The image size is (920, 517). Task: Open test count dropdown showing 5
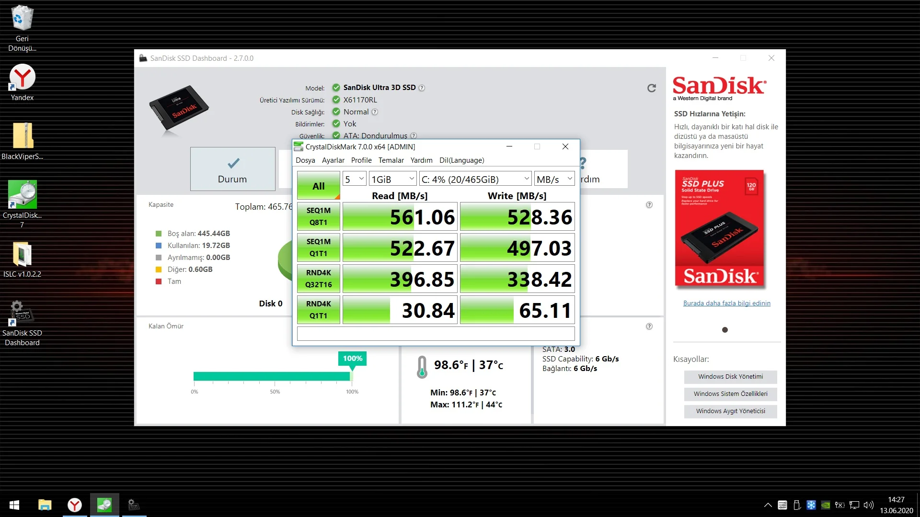point(355,179)
